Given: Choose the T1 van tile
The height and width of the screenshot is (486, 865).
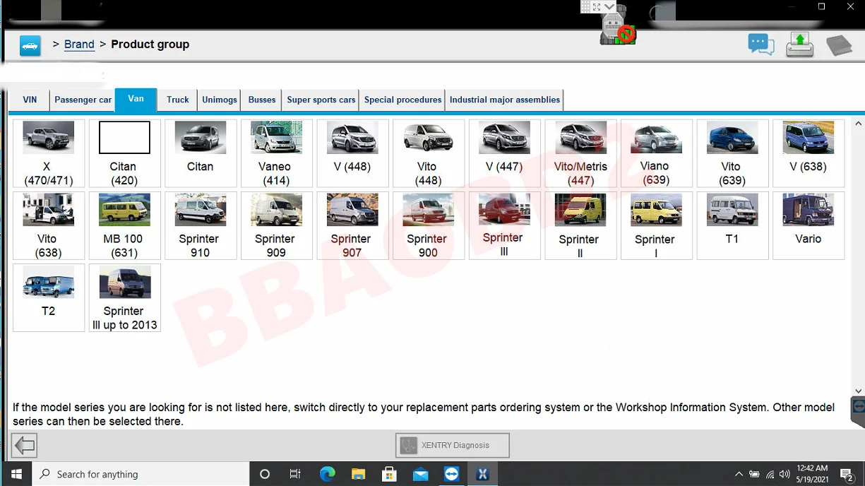Looking at the screenshot, I should [x=732, y=225].
